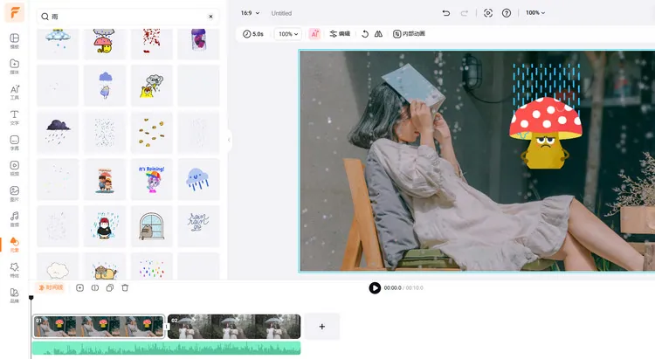The width and height of the screenshot is (655, 359).
Task: Open the 16:9 aspect ratio dropdown
Action: tap(251, 13)
